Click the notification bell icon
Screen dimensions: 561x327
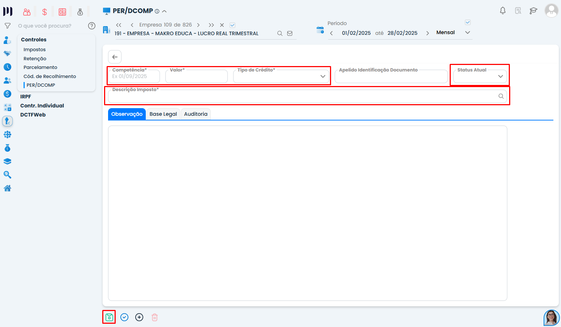[x=503, y=11]
